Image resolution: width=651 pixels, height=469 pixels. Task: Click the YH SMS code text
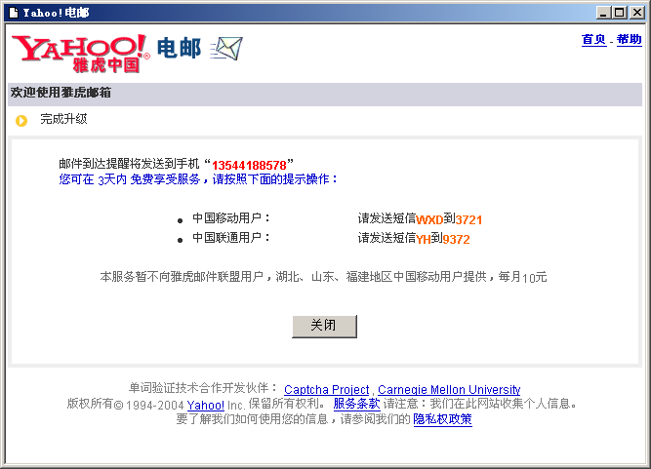423,239
